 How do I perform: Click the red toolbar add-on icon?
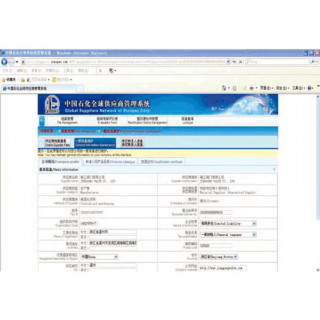pos(111,70)
